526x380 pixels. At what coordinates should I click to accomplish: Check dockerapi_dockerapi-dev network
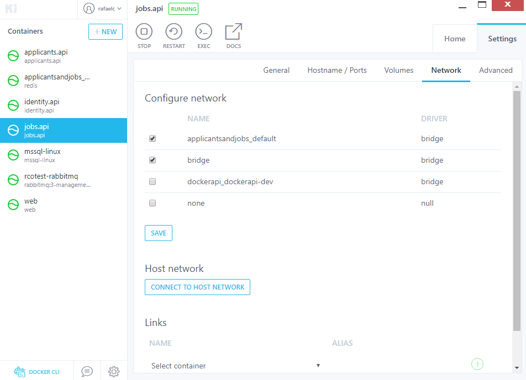pos(152,181)
